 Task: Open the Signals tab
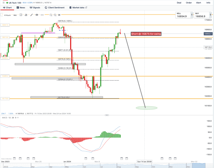click(35, 8)
